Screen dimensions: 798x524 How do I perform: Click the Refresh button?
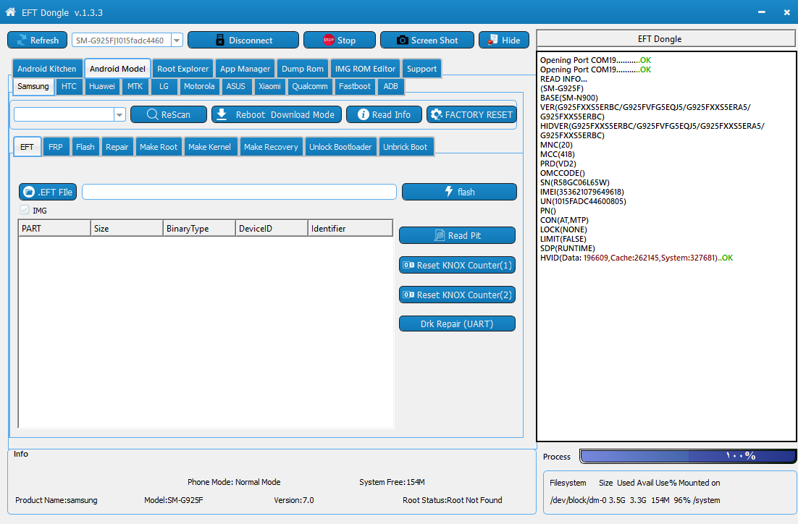[x=37, y=41]
